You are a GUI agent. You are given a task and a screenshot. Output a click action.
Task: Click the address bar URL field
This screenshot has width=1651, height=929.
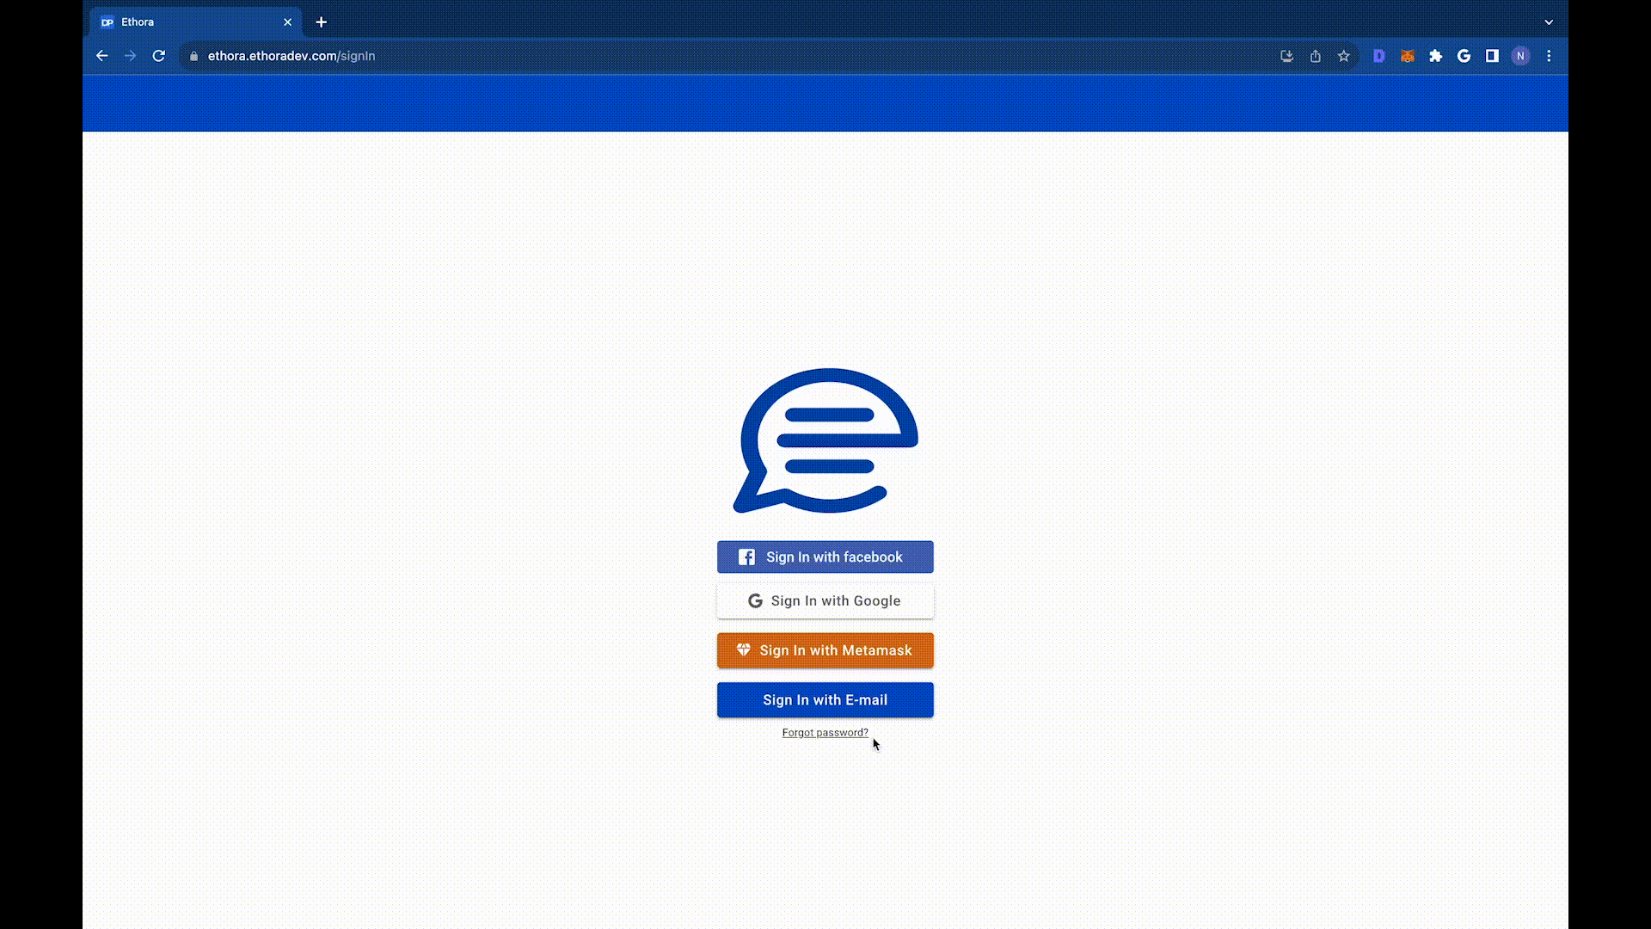click(x=291, y=56)
